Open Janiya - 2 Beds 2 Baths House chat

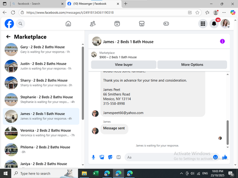coord(41,164)
